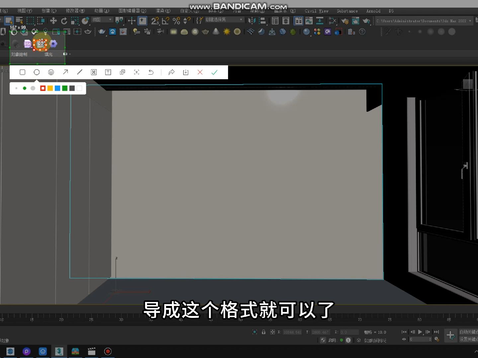Toggle 2.5D snaps on
The width and height of the screenshot is (478, 358).
coord(155,21)
